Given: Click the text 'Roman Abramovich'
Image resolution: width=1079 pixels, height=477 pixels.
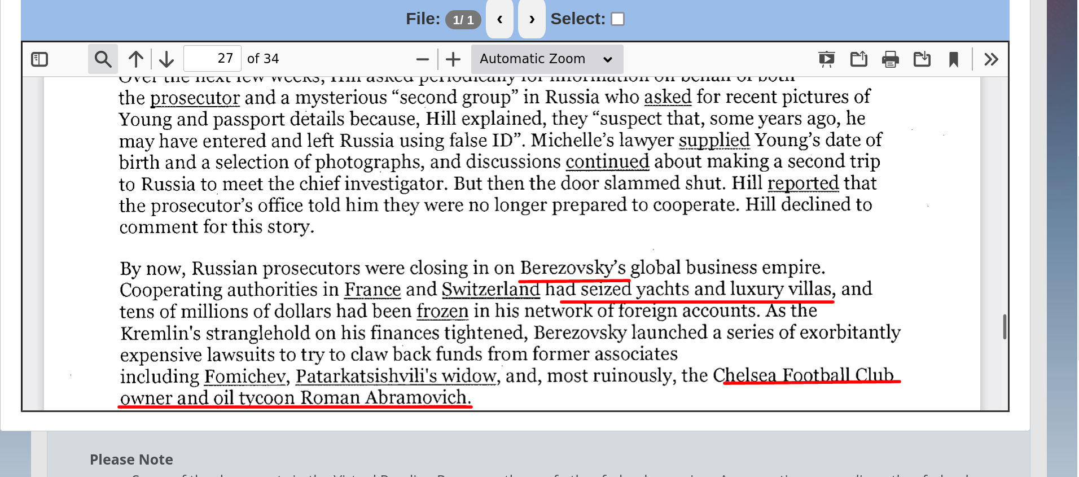Looking at the screenshot, I should [384, 397].
